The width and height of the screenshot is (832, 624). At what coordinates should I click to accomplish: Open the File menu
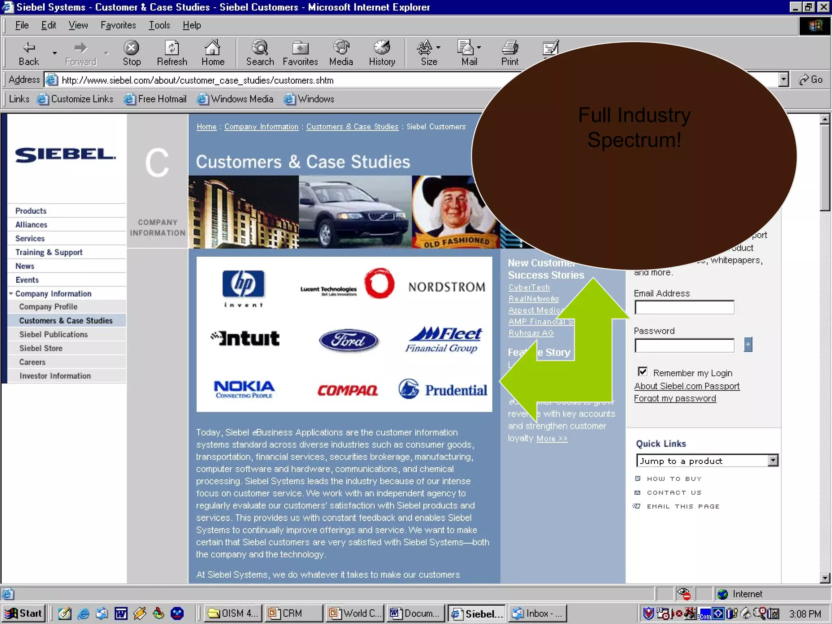click(x=22, y=25)
